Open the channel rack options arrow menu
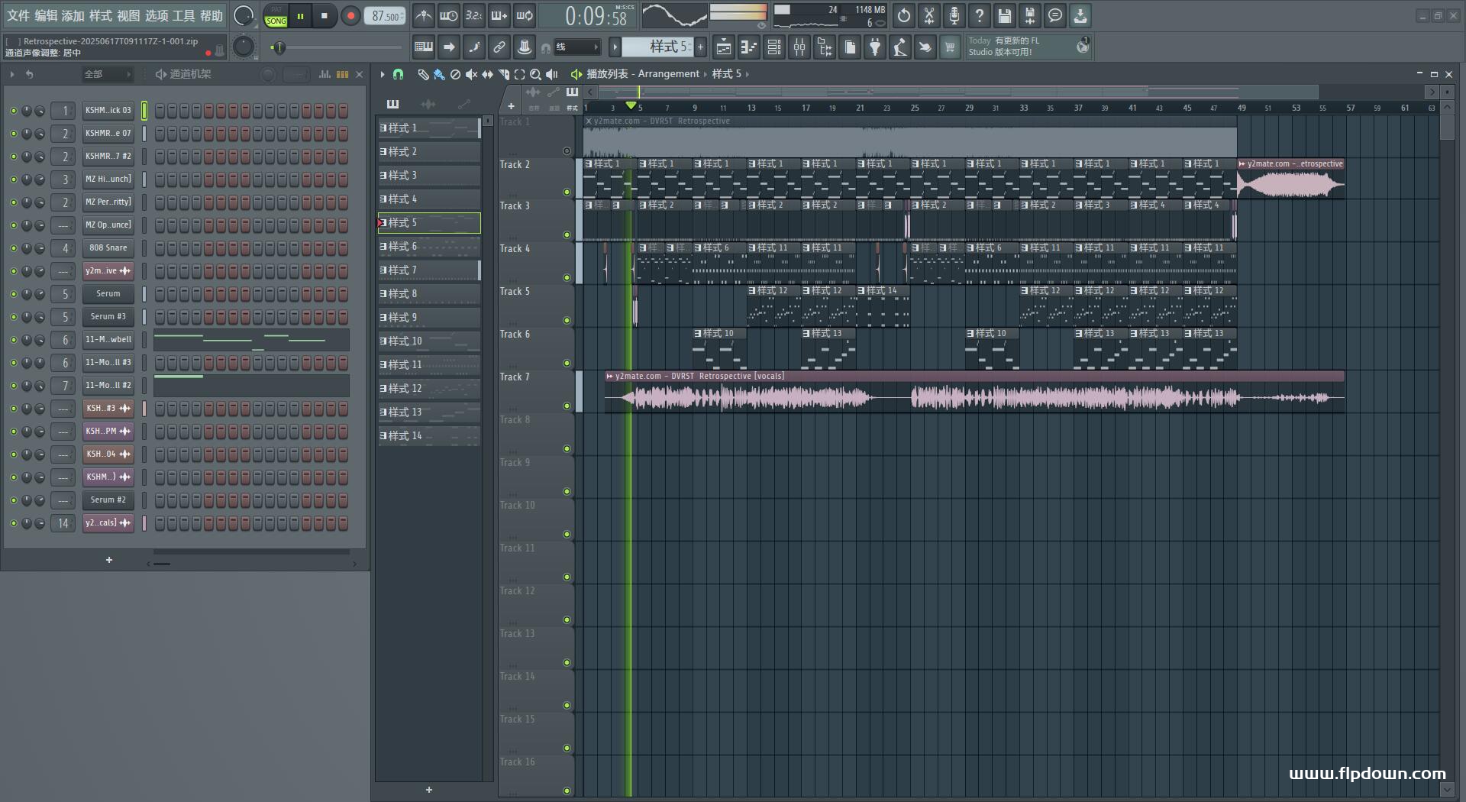Image resolution: width=1466 pixels, height=802 pixels. click(12, 74)
